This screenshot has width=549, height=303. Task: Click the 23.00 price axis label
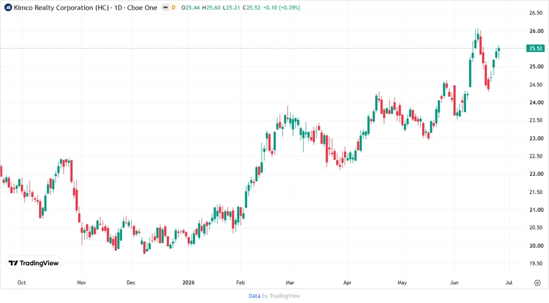536,139
